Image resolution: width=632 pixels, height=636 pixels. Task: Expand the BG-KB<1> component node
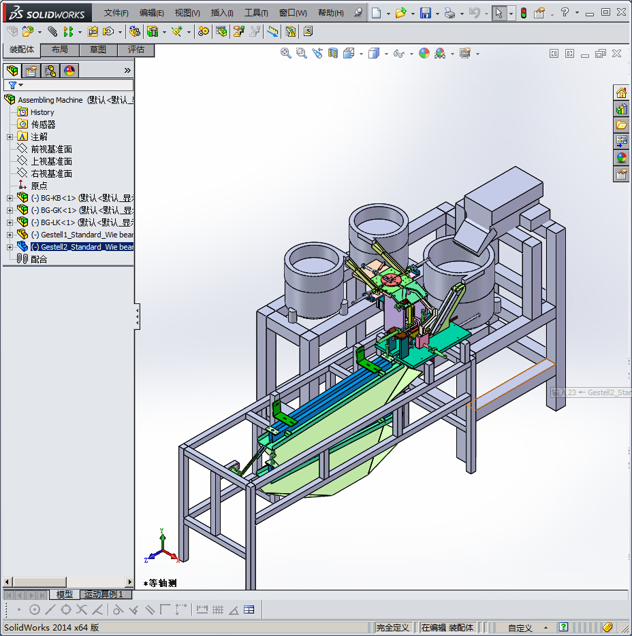coord(10,198)
